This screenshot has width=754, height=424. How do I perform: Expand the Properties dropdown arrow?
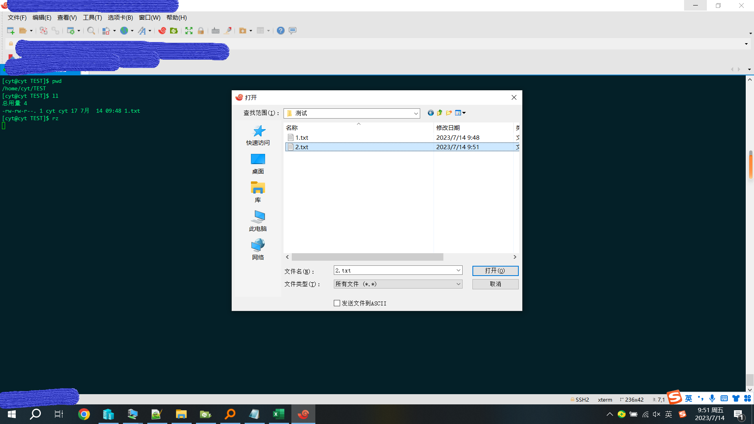[79, 31]
